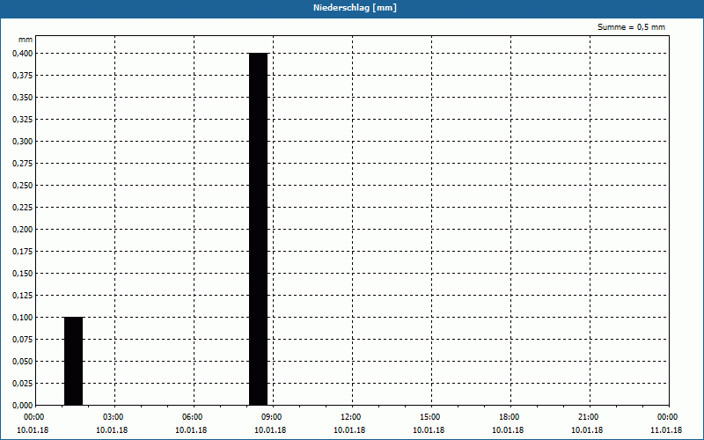Click the tall 0,400 mm precipitation bar

pos(259,229)
